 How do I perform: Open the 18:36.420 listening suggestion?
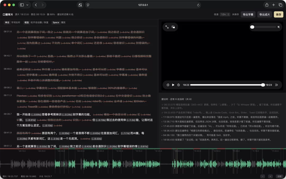coord(221,131)
